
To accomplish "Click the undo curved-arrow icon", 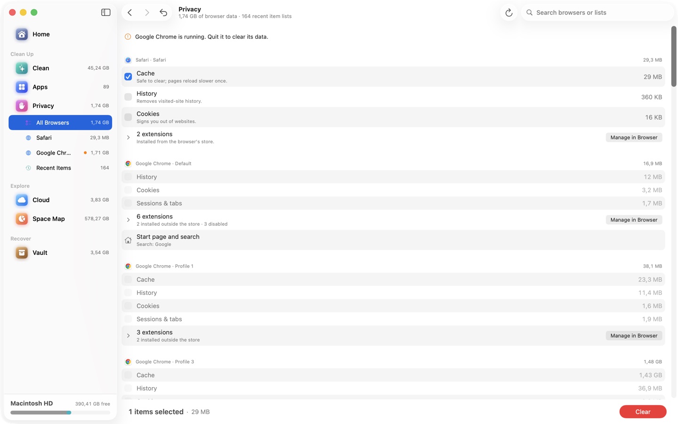I will point(163,13).
